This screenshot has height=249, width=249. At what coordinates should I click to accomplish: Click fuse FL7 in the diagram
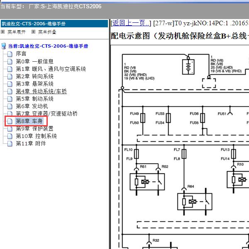tap(184, 154)
